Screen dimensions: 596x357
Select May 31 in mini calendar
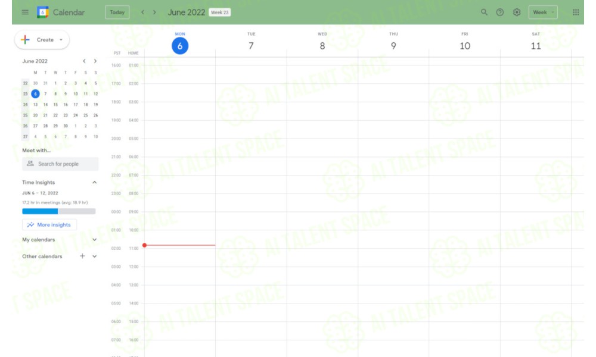click(45, 83)
